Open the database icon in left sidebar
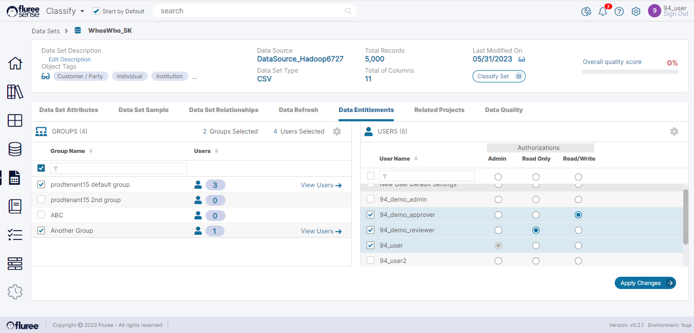The height and width of the screenshot is (333, 694). pyautogui.click(x=15, y=149)
